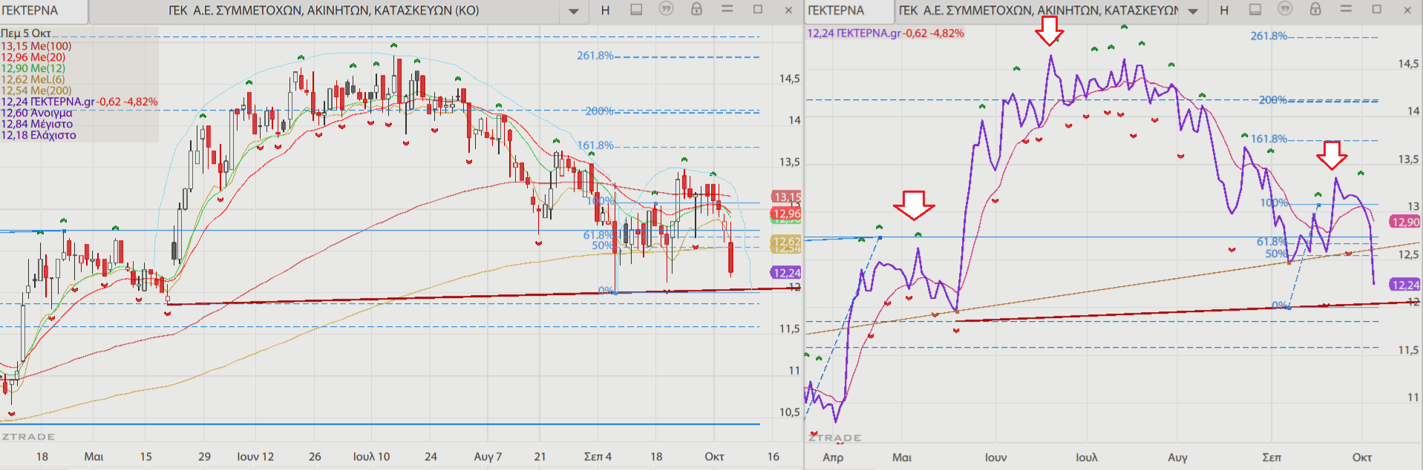Select the 261.8% Fibonacci label in left chart
This screenshot has height=470, width=1423.
pos(595,56)
